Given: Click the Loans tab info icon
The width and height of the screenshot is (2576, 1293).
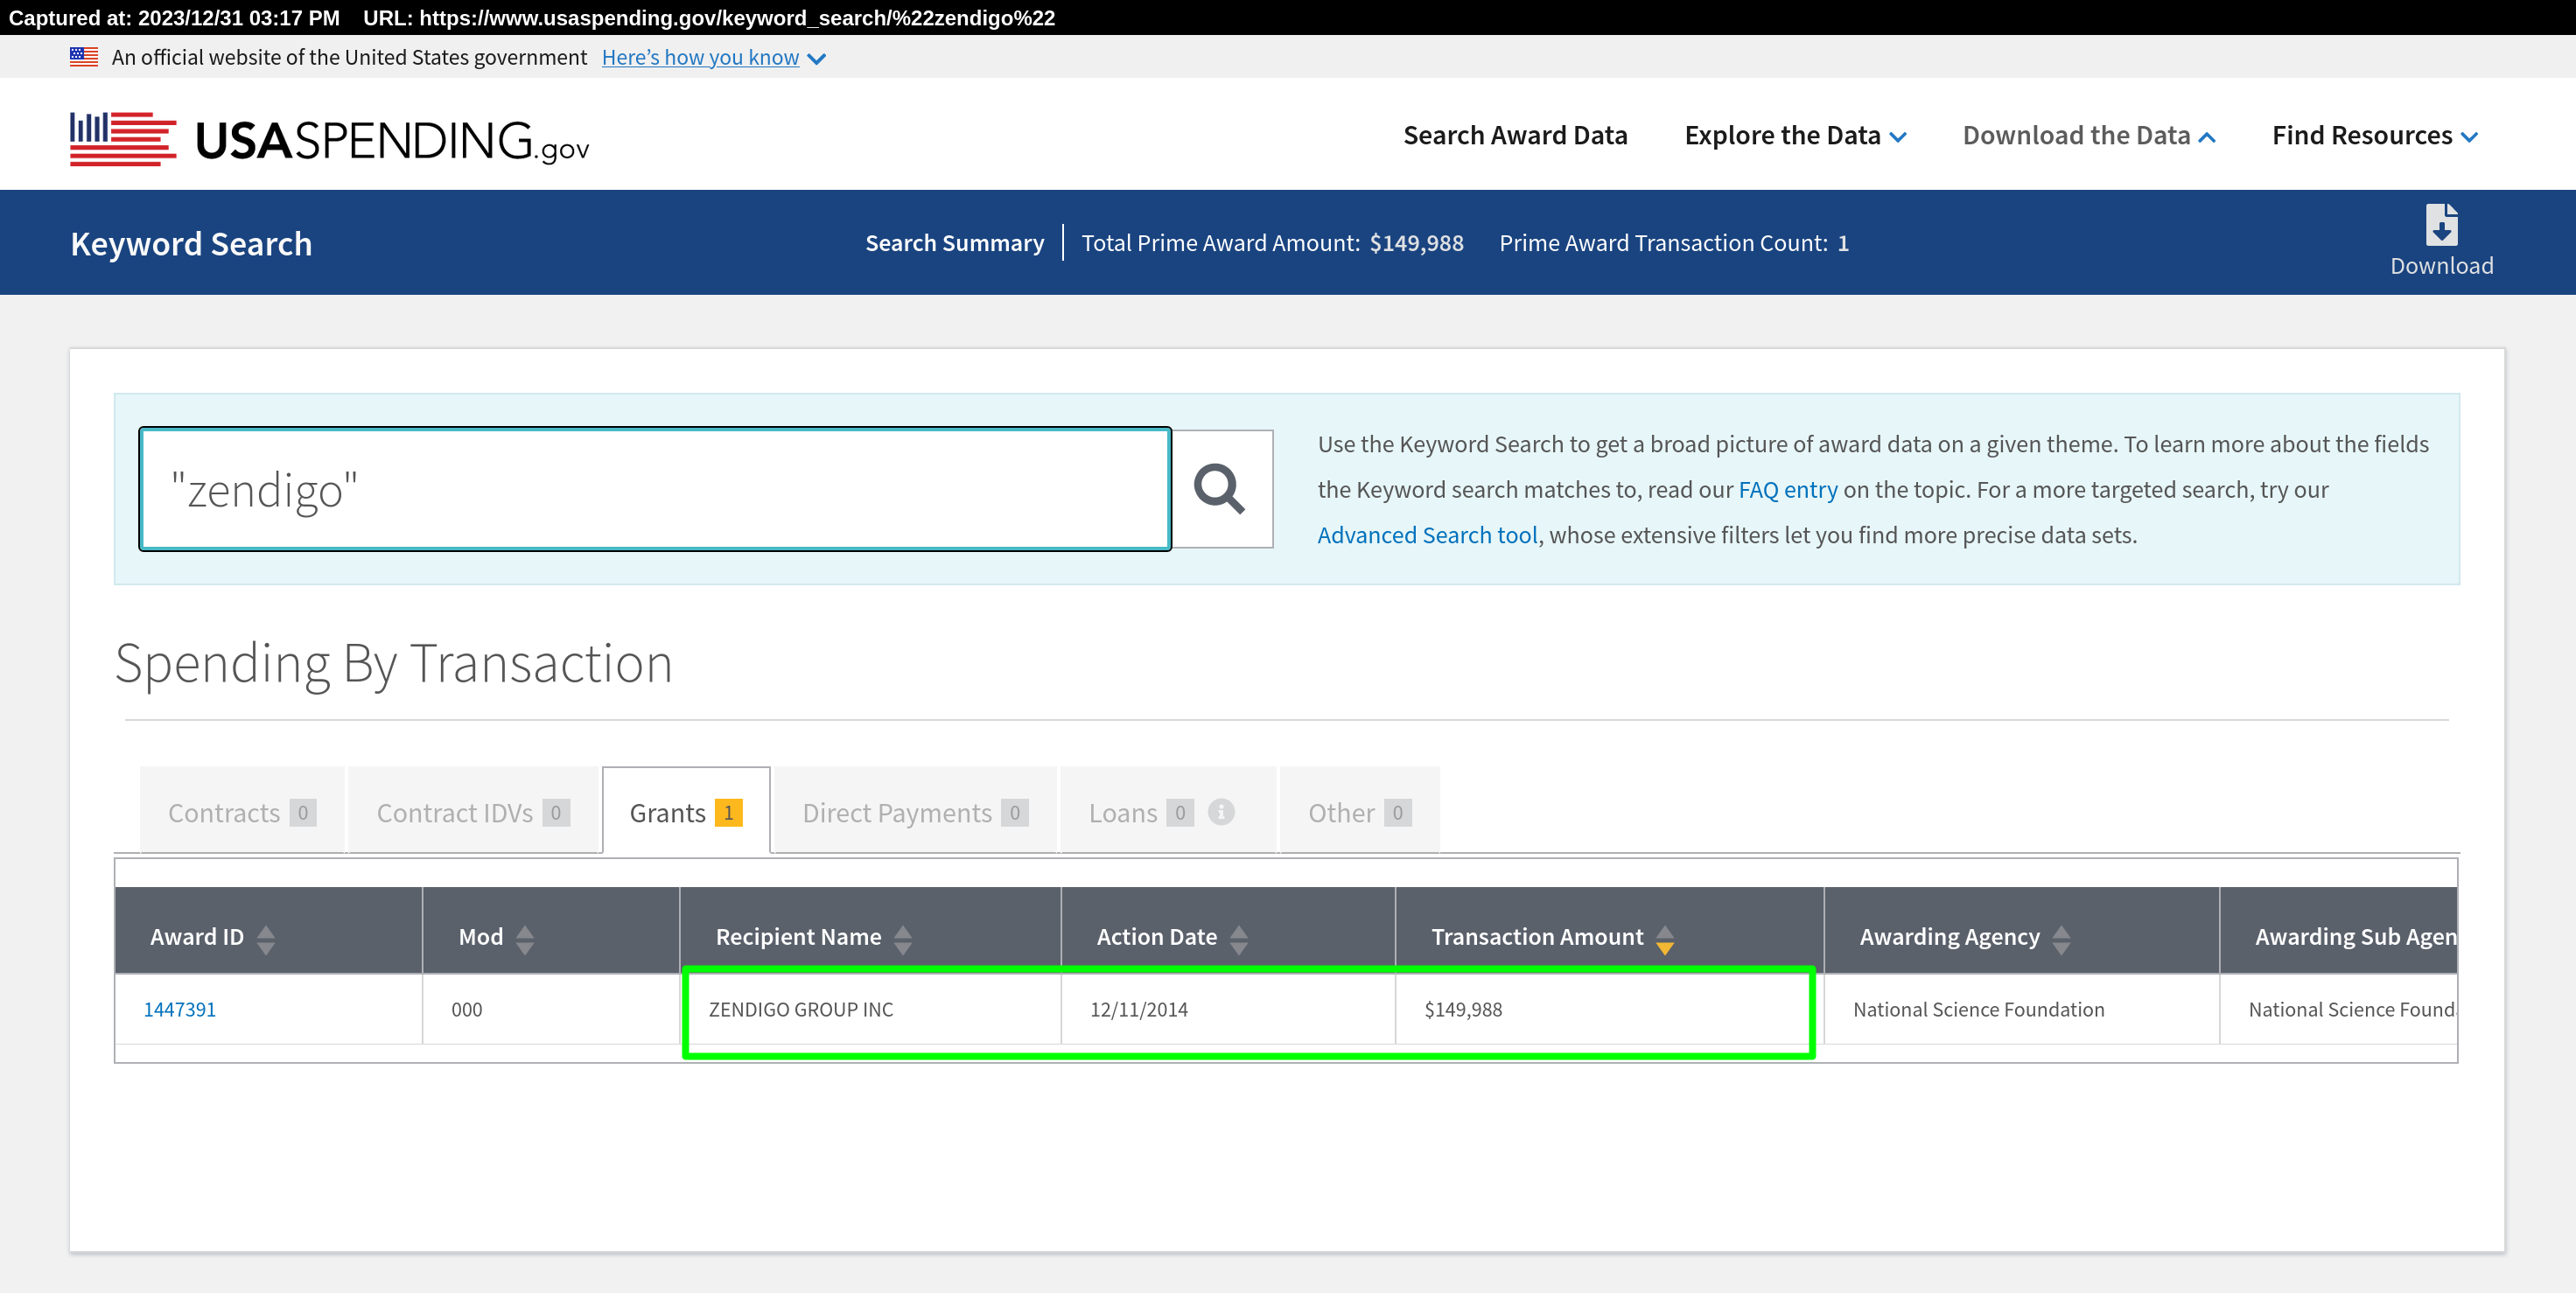Looking at the screenshot, I should coord(1221,812).
